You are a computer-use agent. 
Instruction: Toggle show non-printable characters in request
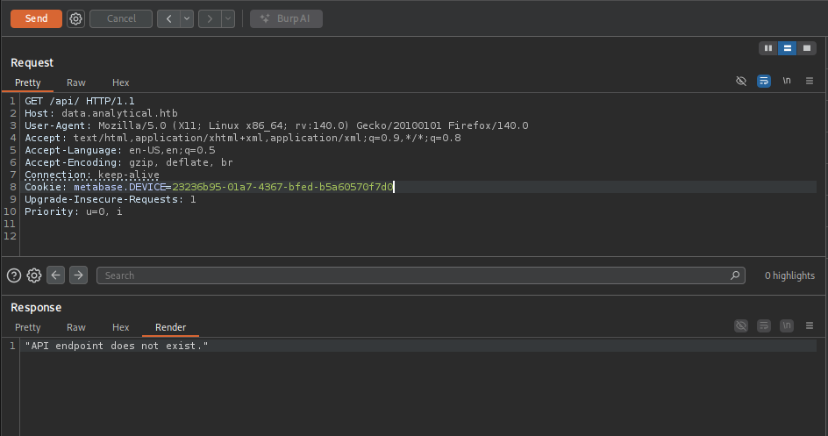coord(787,81)
